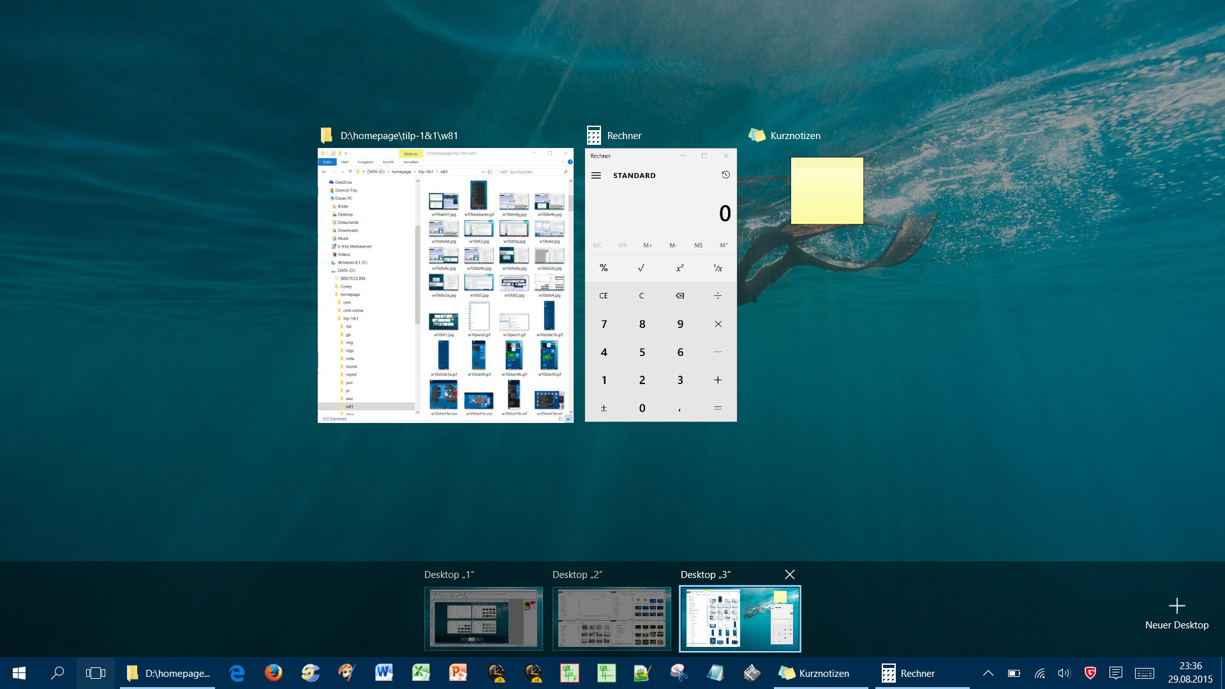Screen dimensions: 1225x689
Task: Show hidden system tray icons
Action: pyautogui.click(x=988, y=673)
